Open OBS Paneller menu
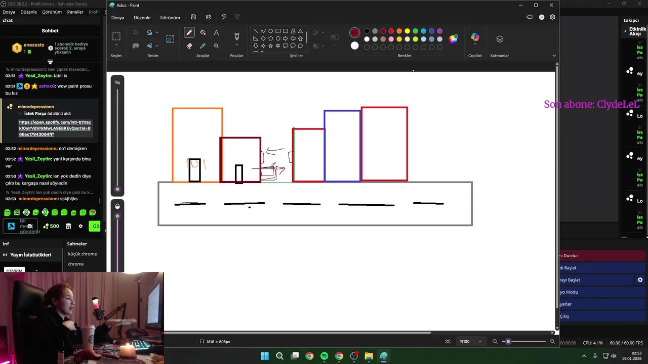648x364 pixels. (x=75, y=12)
